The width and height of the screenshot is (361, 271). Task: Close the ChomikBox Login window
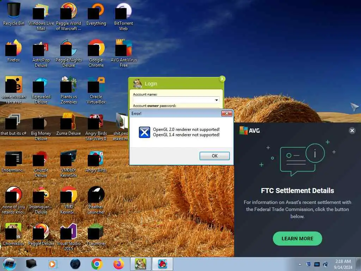tap(222, 79)
